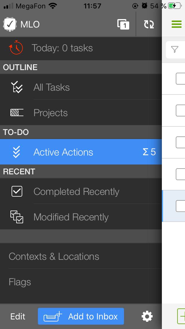Viewport: 185px width, 329px height.
Task: Open settings gear icon
Action: pyautogui.click(x=147, y=316)
